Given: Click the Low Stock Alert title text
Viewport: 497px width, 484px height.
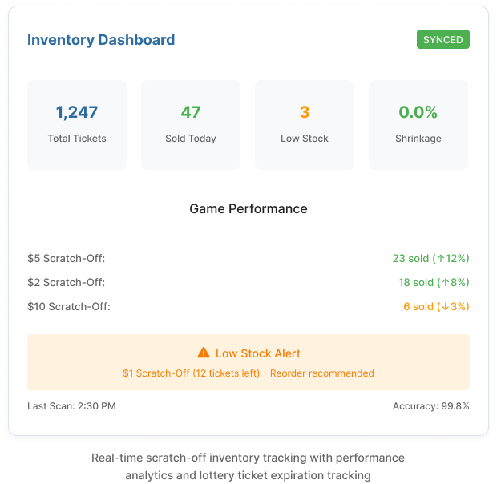Looking at the screenshot, I should [x=258, y=353].
